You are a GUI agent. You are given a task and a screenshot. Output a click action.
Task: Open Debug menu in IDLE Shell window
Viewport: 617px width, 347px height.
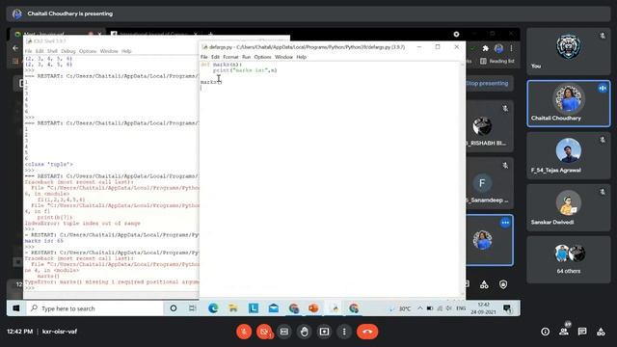point(68,51)
